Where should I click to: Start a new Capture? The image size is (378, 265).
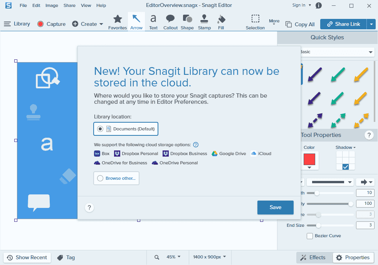pos(51,24)
